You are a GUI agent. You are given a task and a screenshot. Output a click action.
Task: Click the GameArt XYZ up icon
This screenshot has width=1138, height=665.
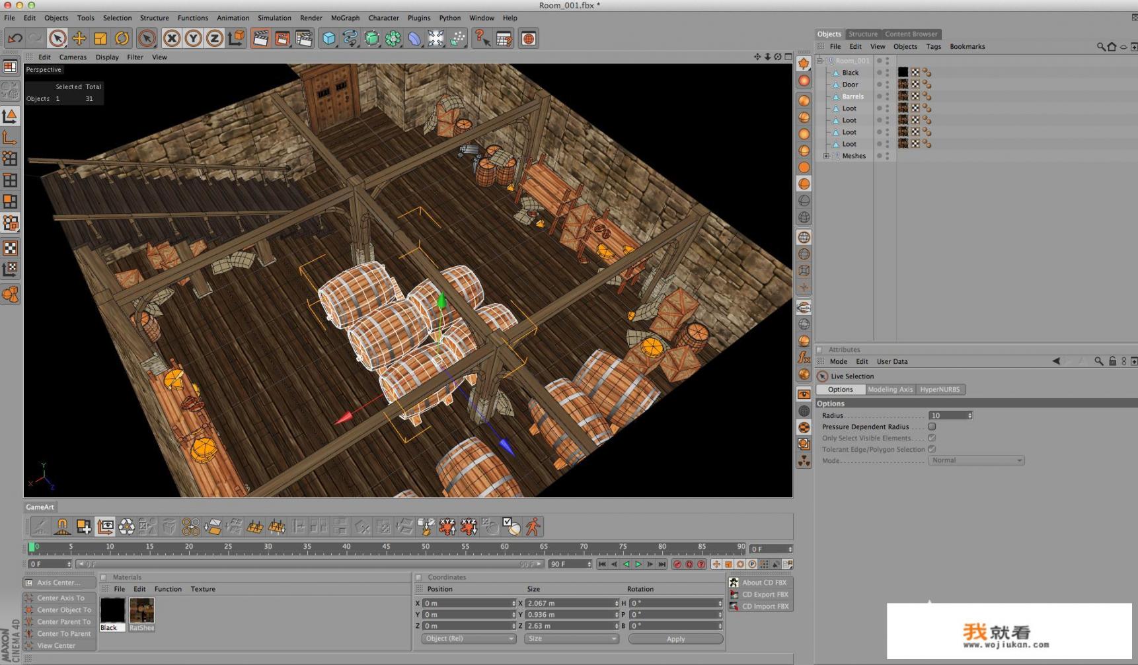(447, 526)
